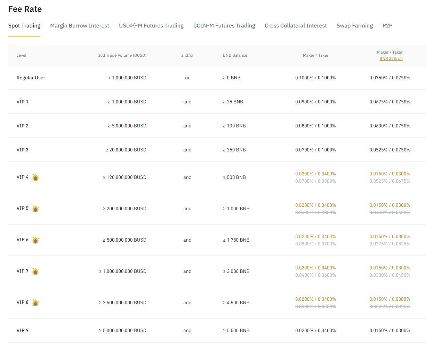Screen dimensions: 433x346
Task: Click the struck-through 0.0400% / 0.0600% fee
Action: click(315, 275)
